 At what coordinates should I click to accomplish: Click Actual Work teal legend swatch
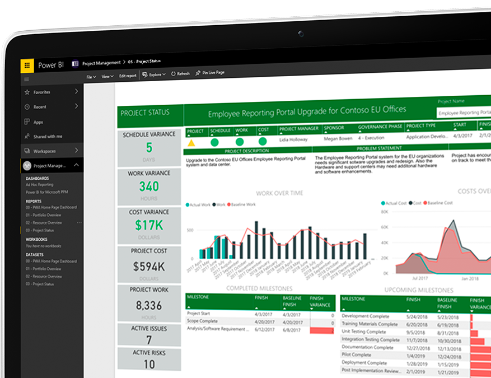tap(187, 205)
